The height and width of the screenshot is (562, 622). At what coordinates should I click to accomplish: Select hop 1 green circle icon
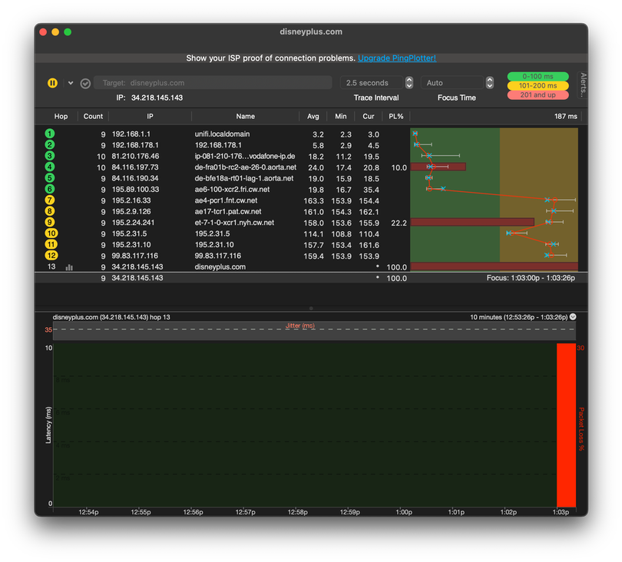[50, 134]
